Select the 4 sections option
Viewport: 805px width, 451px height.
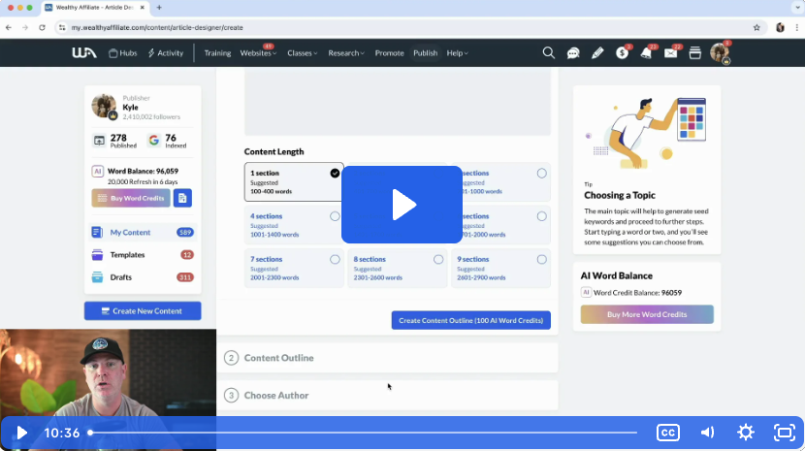294,225
